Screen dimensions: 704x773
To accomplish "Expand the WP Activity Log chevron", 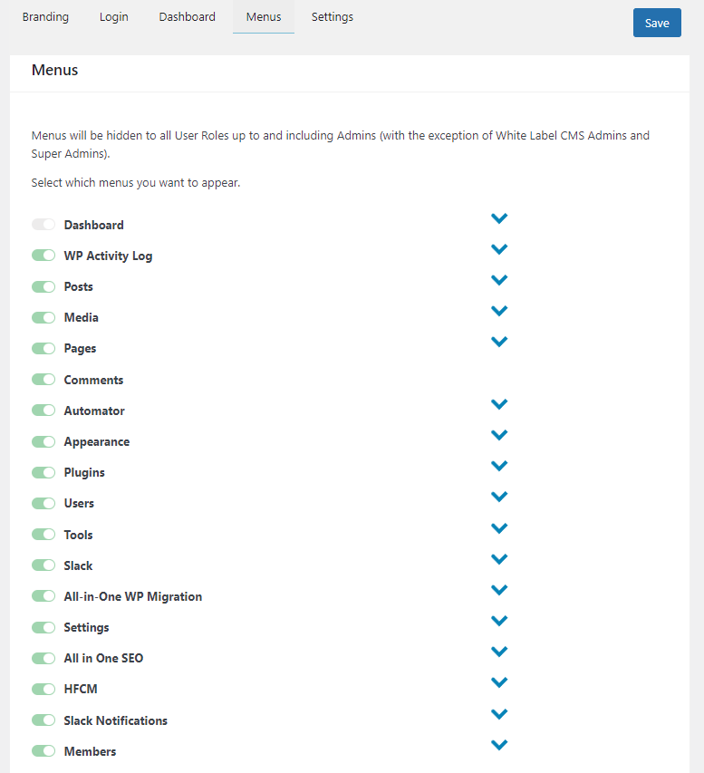I will click(x=499, y=249).
